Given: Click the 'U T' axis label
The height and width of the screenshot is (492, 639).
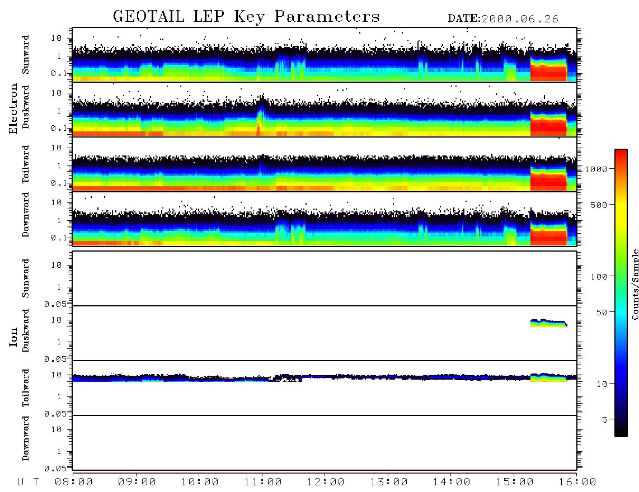Looking at the screenshot, I should click(x=28, y=482).
